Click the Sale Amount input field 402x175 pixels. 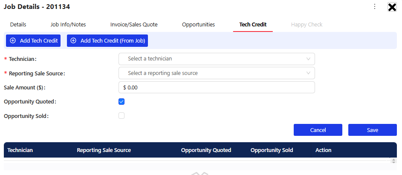(x=217, y=87)
